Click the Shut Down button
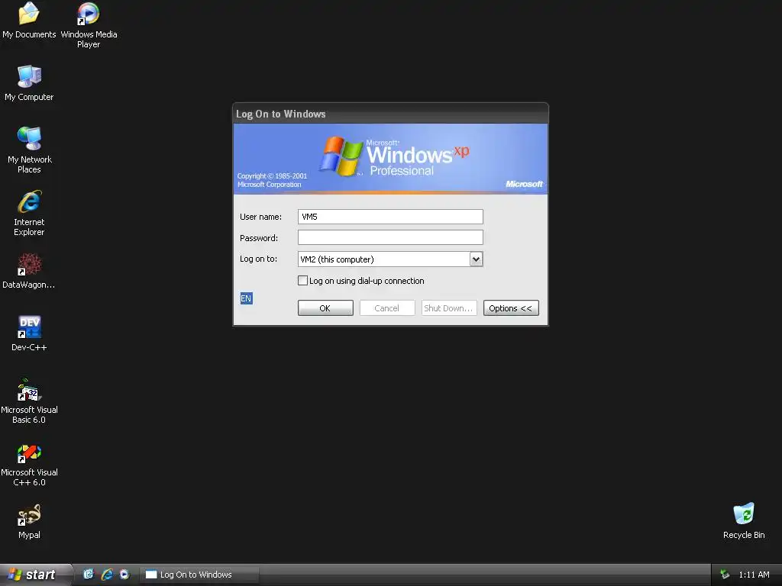782x586 pixels. tap(449, 308)
